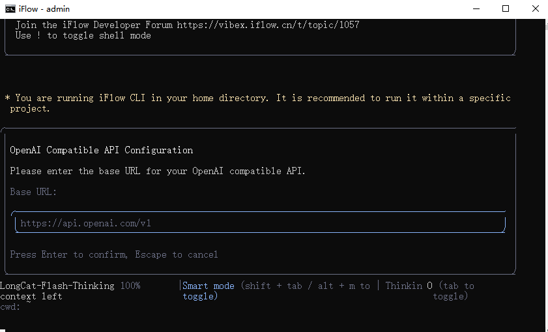Focus the Base URL input box
Image resolution: width=548 pixels, height=332 pixels.
pyautogui.click(x=259, y=223)
